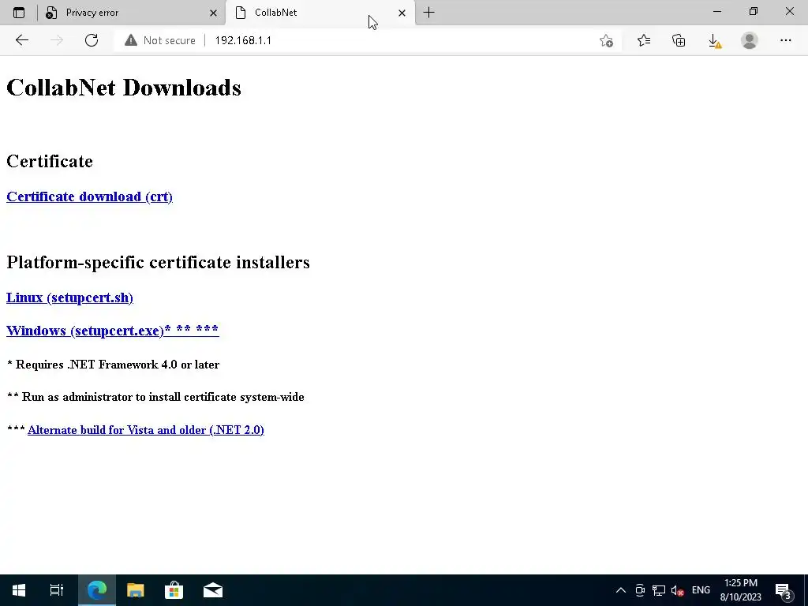808x606 pixels.
Task: Click the Platform-specific certificate installers heading
Action: point(158,262)
